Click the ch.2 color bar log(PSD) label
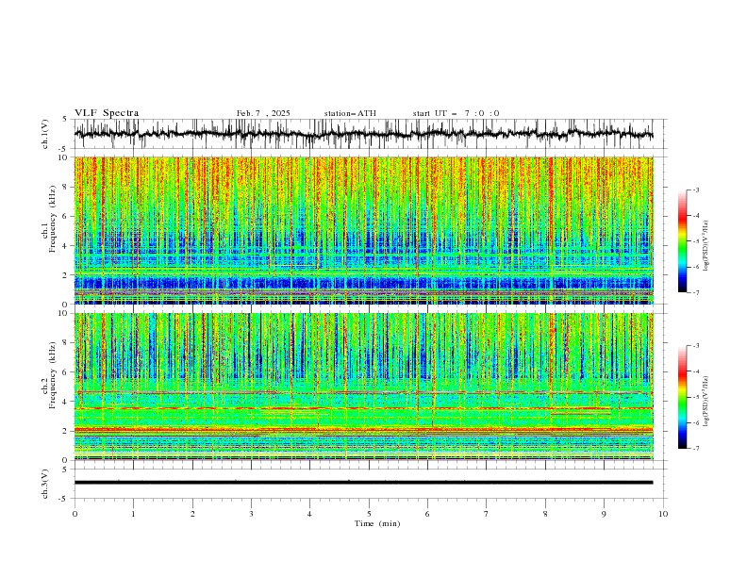Screen dimensions: 747x577 [x=705, y=402]
